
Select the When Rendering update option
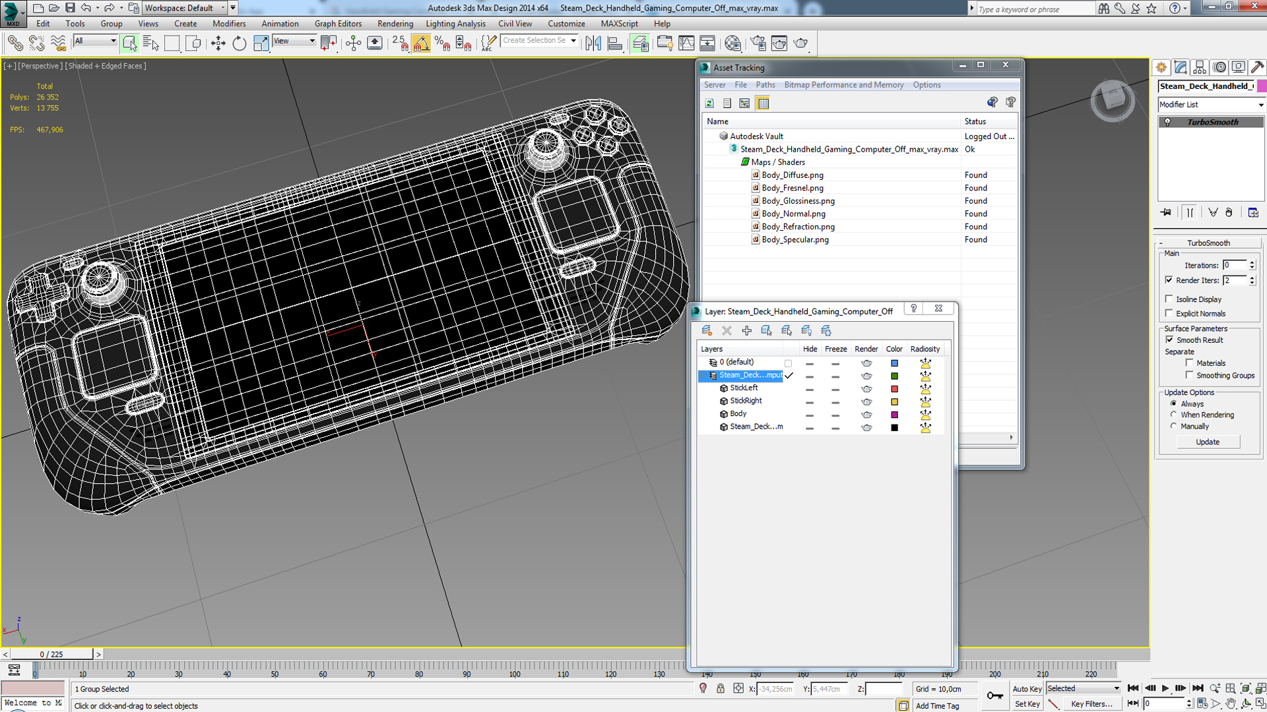point(1173,415)
